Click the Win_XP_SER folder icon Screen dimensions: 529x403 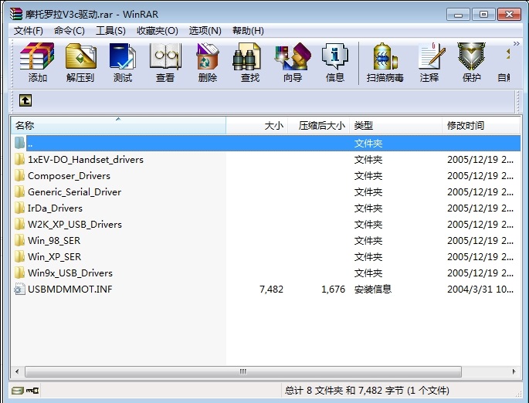pos(19,256)
